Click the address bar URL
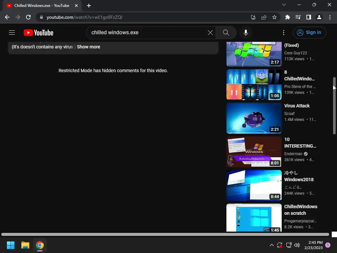Viewport: 337px width, 253px height. [x=84, y=17]
